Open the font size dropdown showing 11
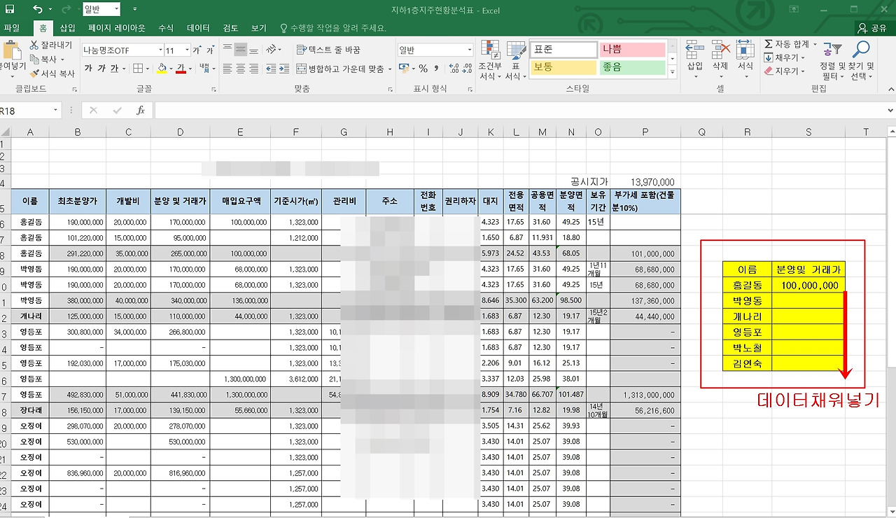Viewport: 896px width, 518px height. pos(187,50)
